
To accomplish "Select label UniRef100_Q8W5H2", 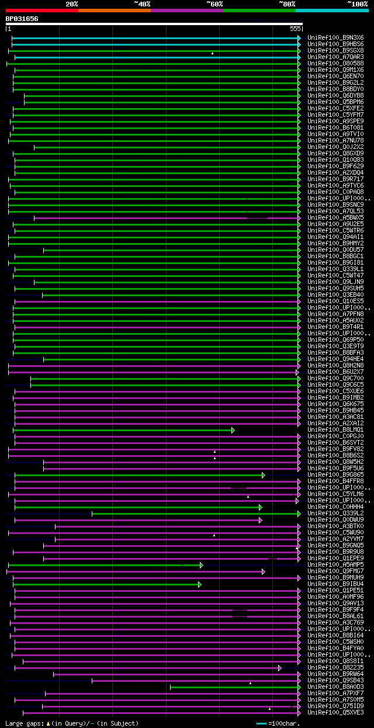I will 335,462.
